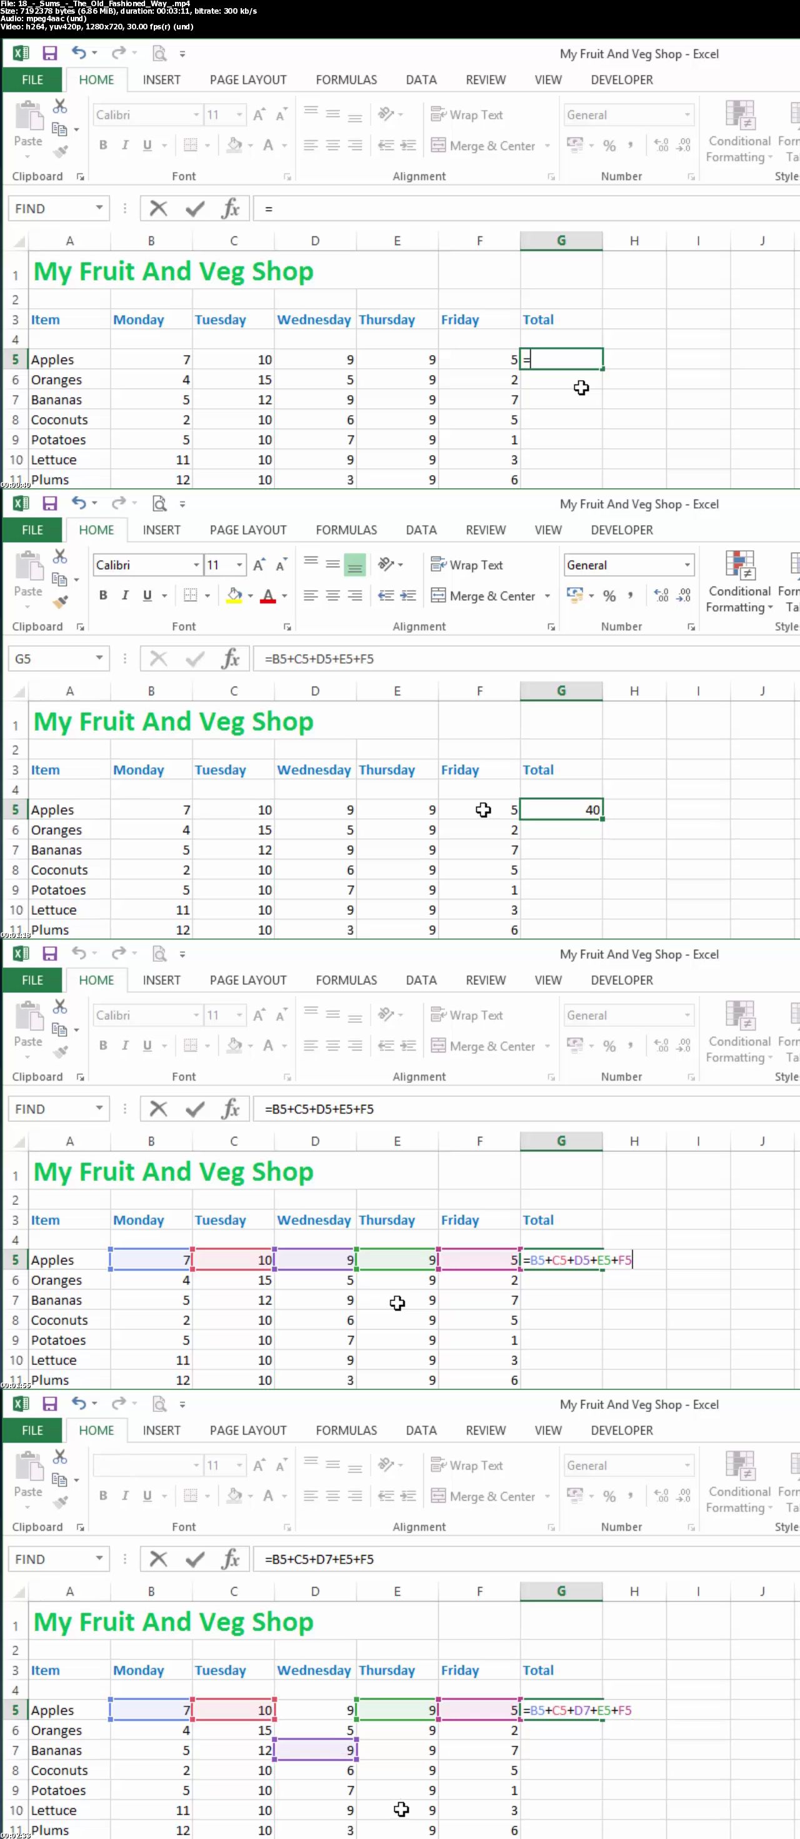Click Paste button in the frame showing 40
Viewport: 800px width, 1839px height.
(29, 575)
